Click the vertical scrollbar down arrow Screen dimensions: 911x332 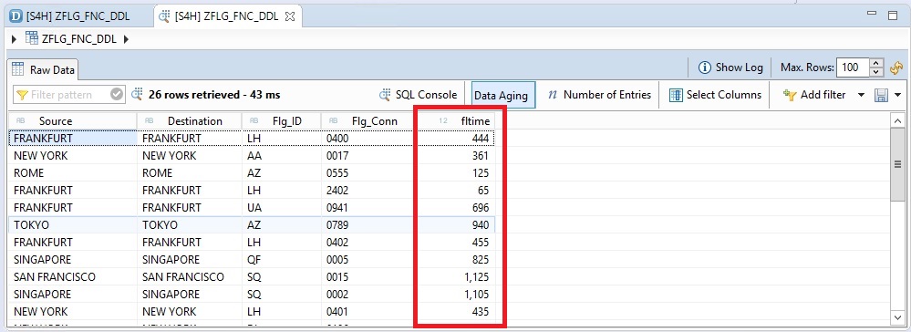(x=897, y=317)
